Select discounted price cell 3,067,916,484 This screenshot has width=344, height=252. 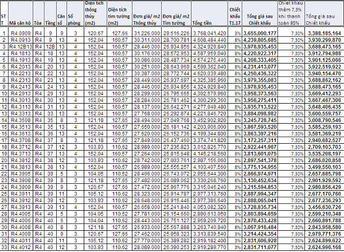click(260, 227)
